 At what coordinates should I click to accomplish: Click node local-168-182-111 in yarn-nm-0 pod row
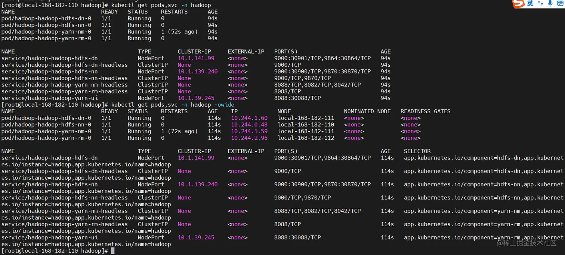306,131
